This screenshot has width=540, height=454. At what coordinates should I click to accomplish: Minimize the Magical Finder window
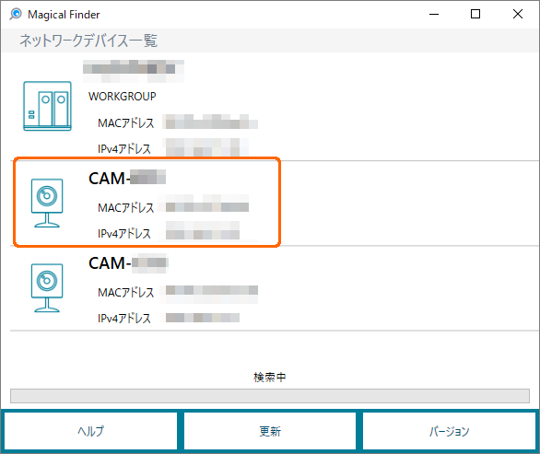pyautogui.click(x=434, y=14)
